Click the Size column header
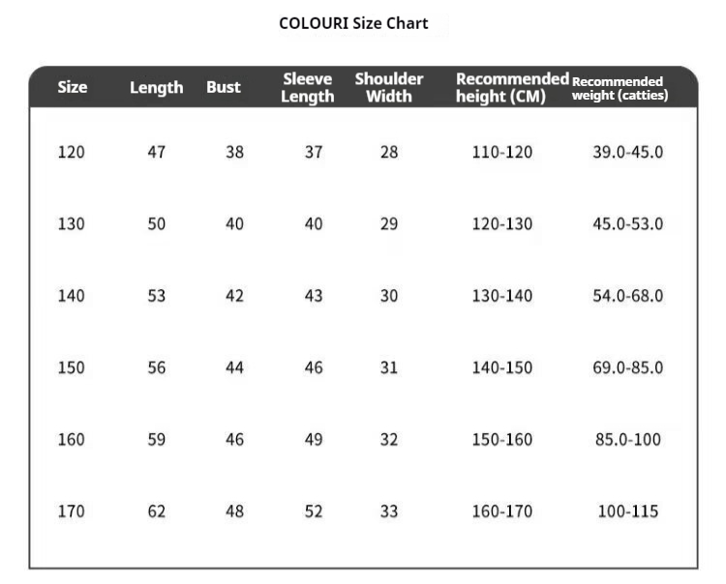 [72, 87]
